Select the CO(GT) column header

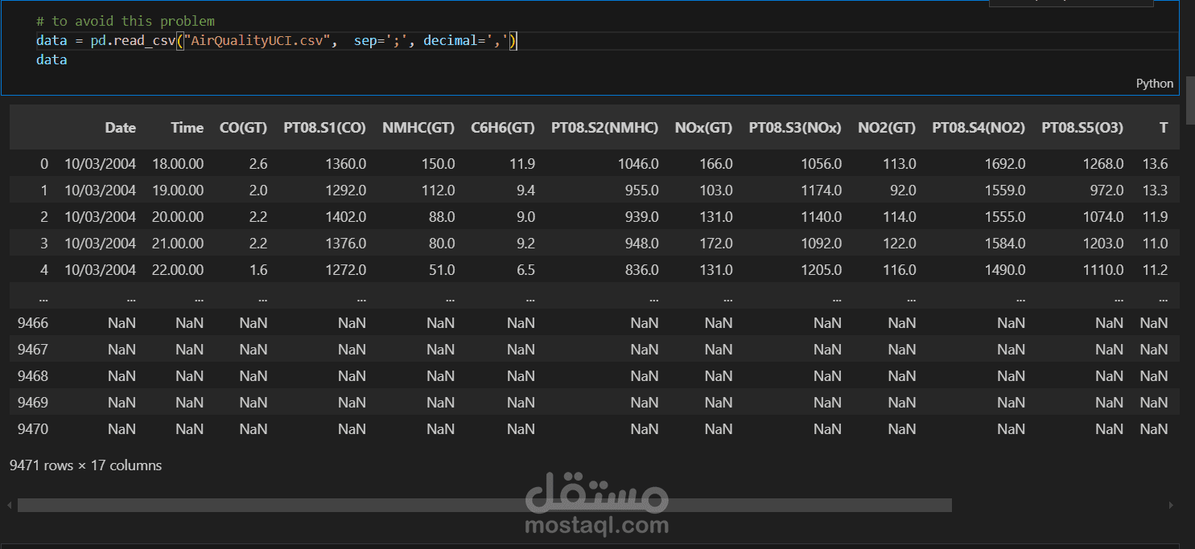243,128
